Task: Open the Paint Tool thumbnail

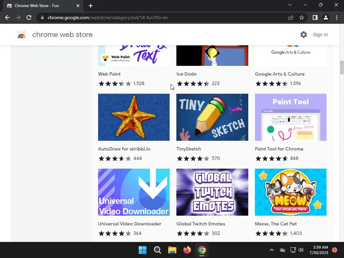Action: [x=291, y=117]
